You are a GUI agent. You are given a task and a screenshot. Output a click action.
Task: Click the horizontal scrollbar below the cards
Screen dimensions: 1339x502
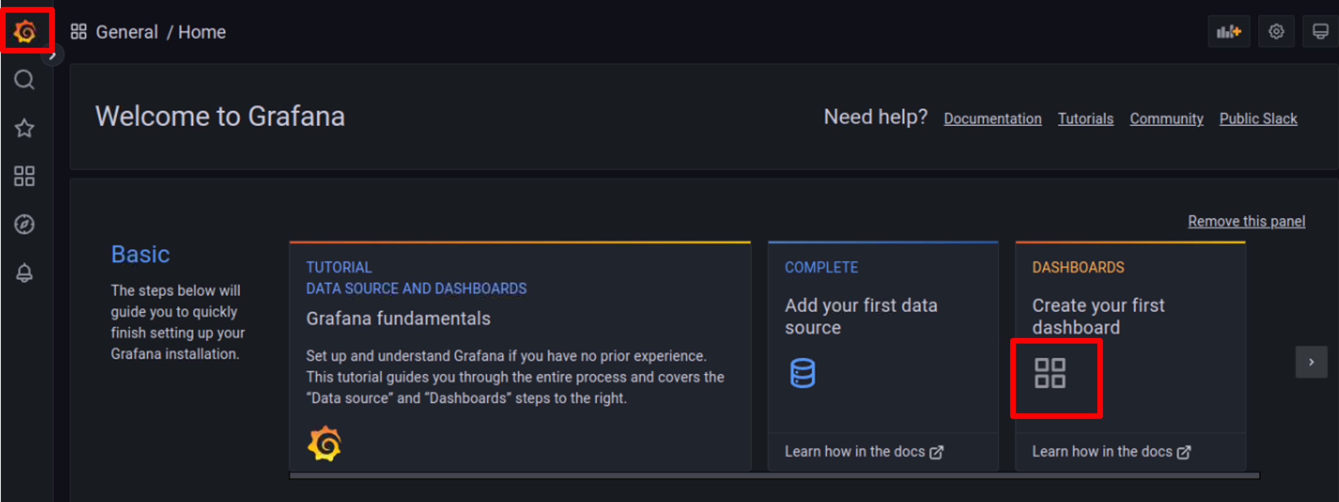(774, 476)
